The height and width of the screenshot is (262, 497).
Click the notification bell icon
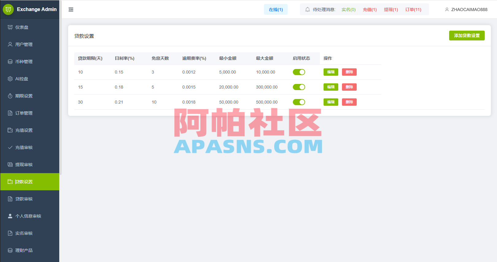point(308,9)
